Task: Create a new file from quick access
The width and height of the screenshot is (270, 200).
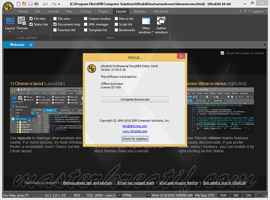Action: 18,4
